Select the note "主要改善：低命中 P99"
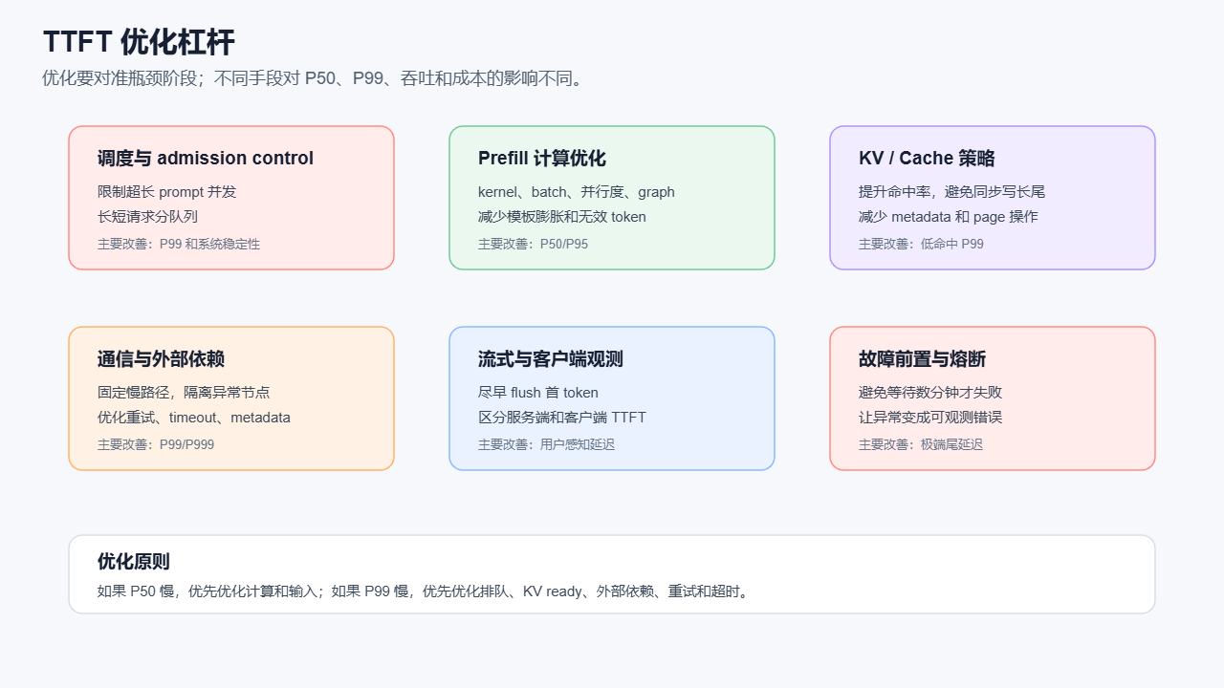1224x688 pixels. (921, 244)
